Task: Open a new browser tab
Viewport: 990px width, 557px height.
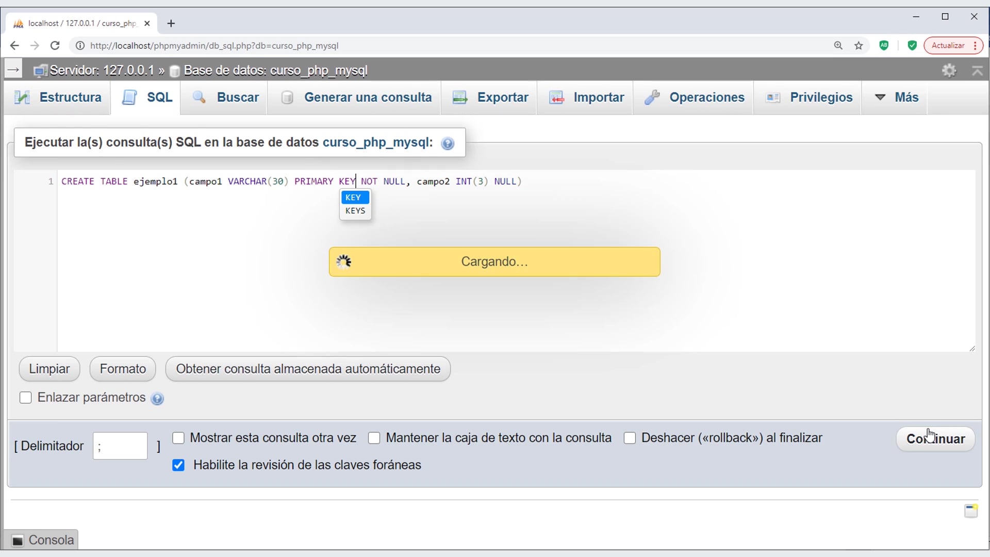Action: pyautogui.click(x=171, y=23)
